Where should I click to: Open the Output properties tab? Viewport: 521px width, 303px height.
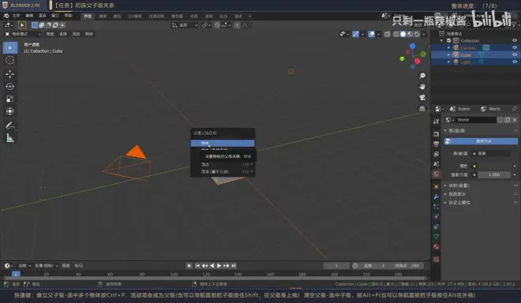point(437,144)
